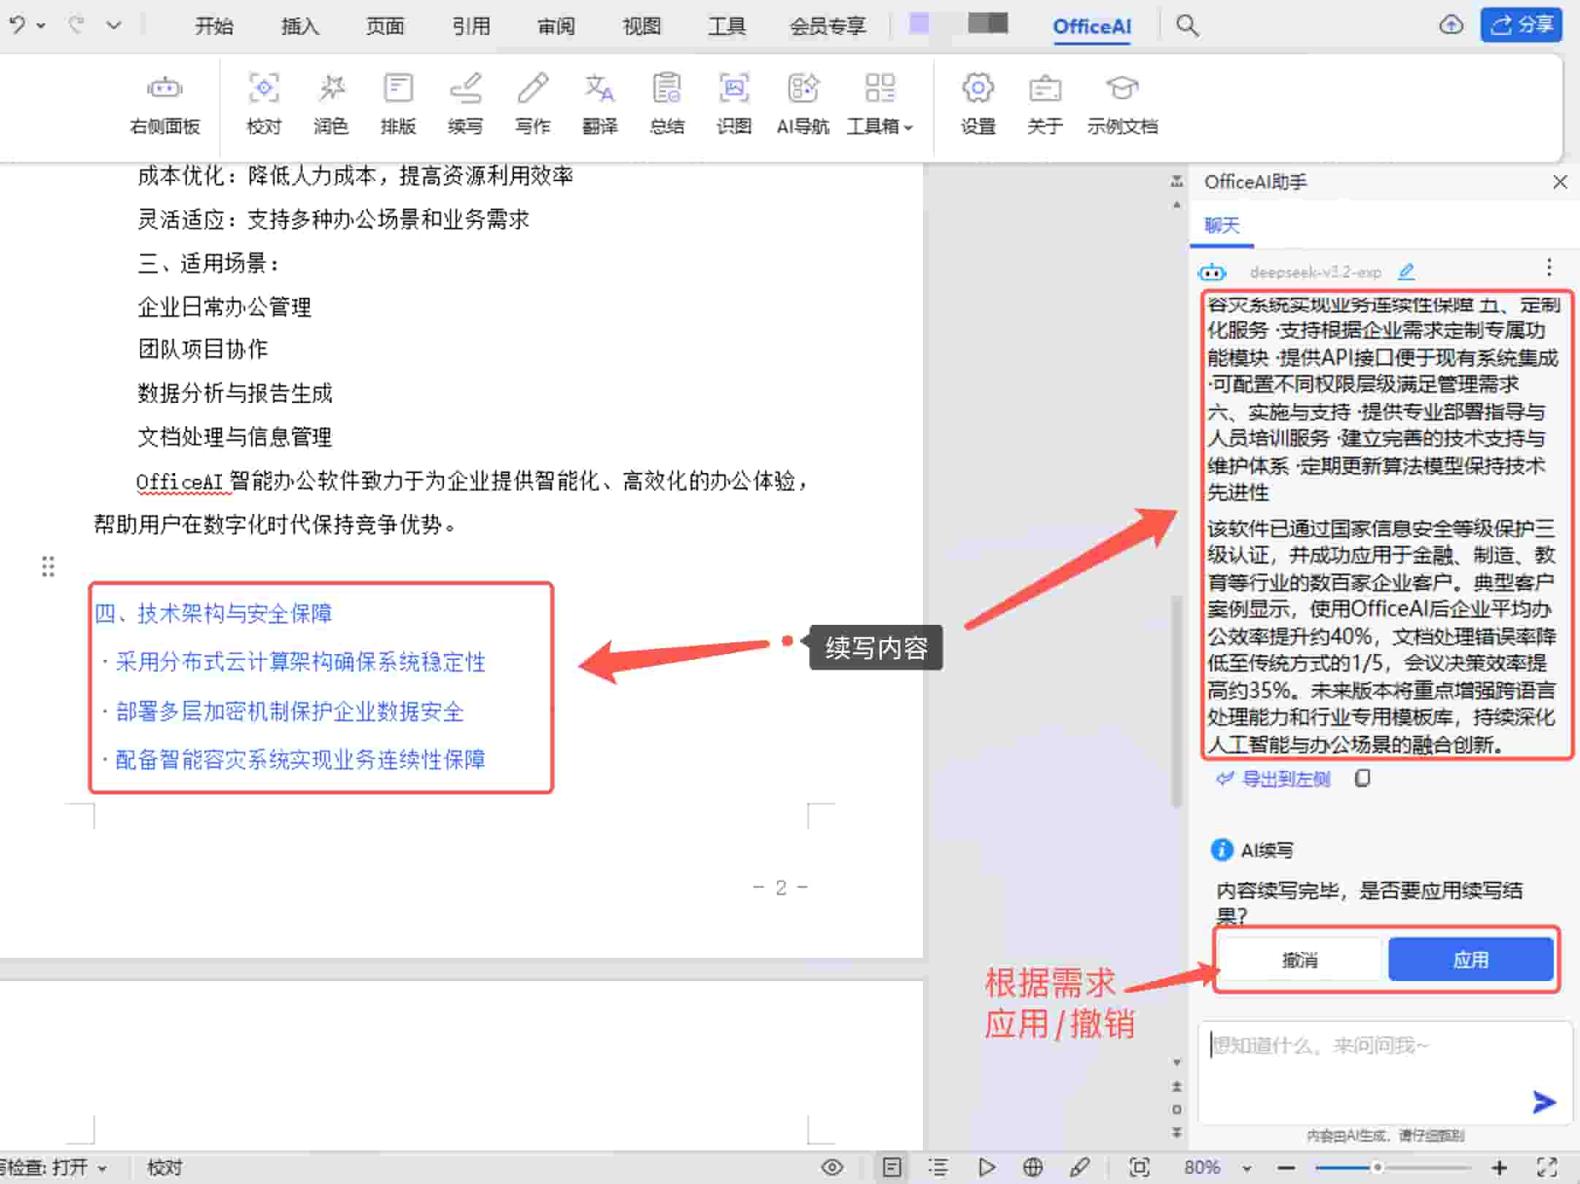
Task: Open the undo history dropdown arrow
Action: (x=42, y=26)
